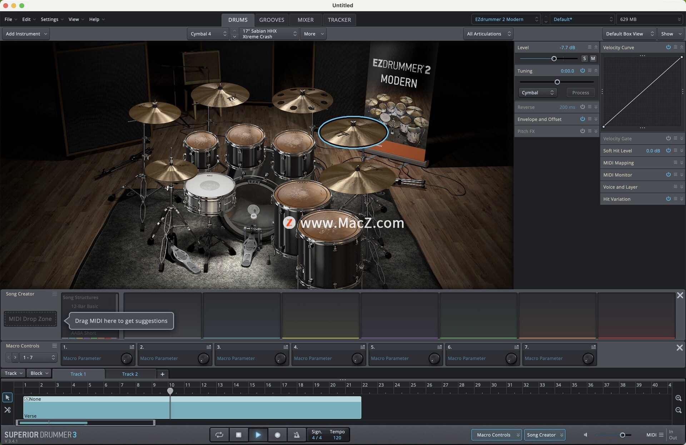Open macro 1 options menu
This screenshot has height=445, width=686.
[x=132, y=347]
